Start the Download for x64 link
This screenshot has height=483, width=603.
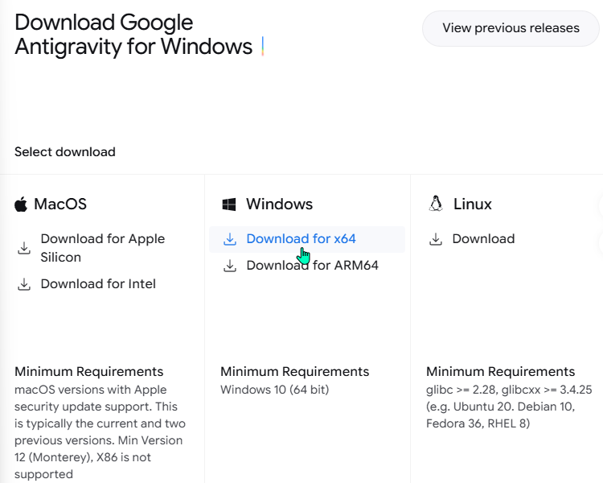point(301,239)
